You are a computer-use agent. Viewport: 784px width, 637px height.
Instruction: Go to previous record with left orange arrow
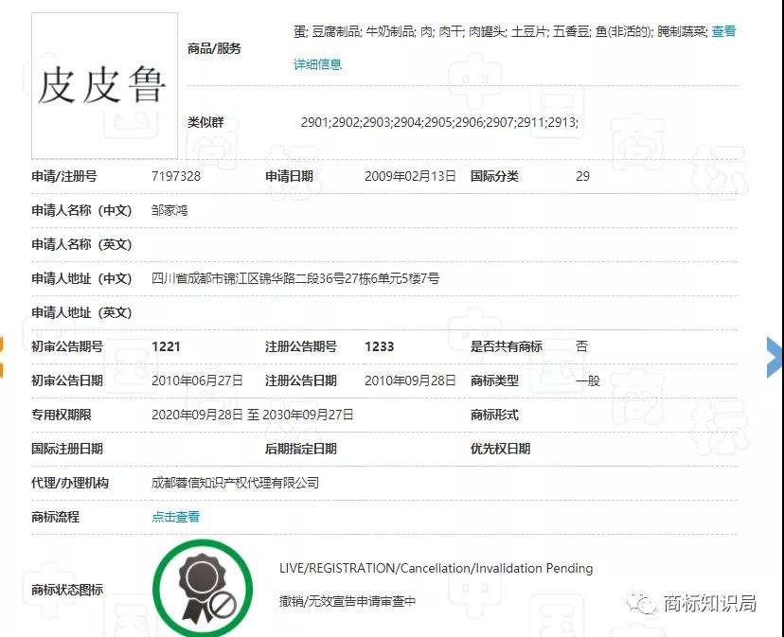coord(2,357)
